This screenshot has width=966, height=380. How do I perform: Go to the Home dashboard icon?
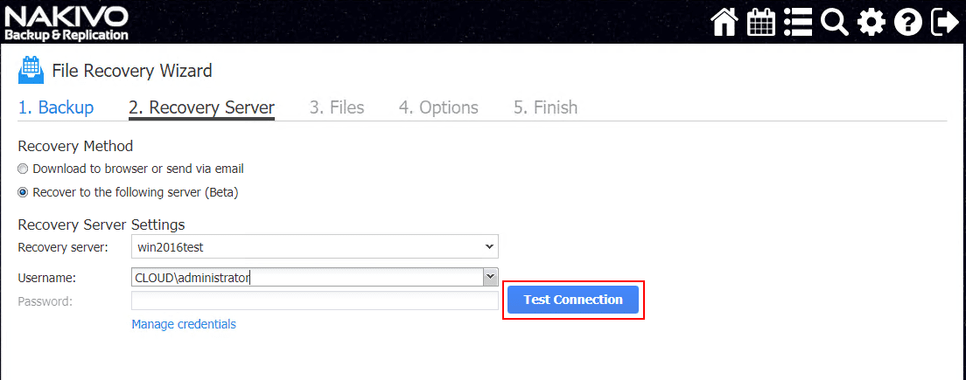(x=724, y=22)
